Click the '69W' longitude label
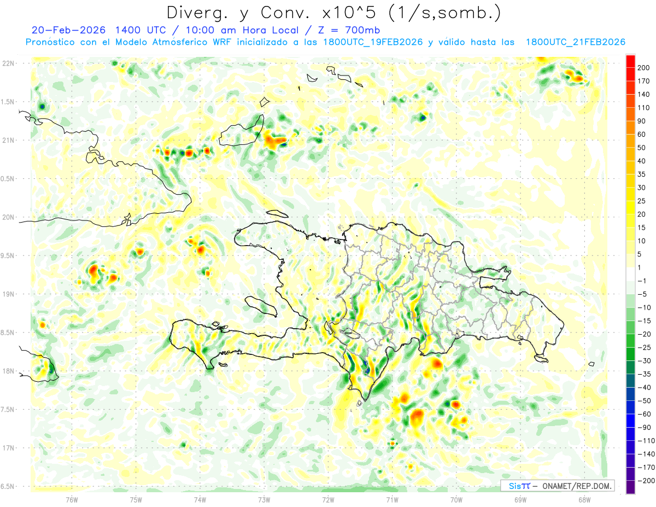 coord(520,499)
